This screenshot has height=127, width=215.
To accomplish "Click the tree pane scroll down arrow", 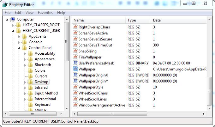I will pos(67,109).
